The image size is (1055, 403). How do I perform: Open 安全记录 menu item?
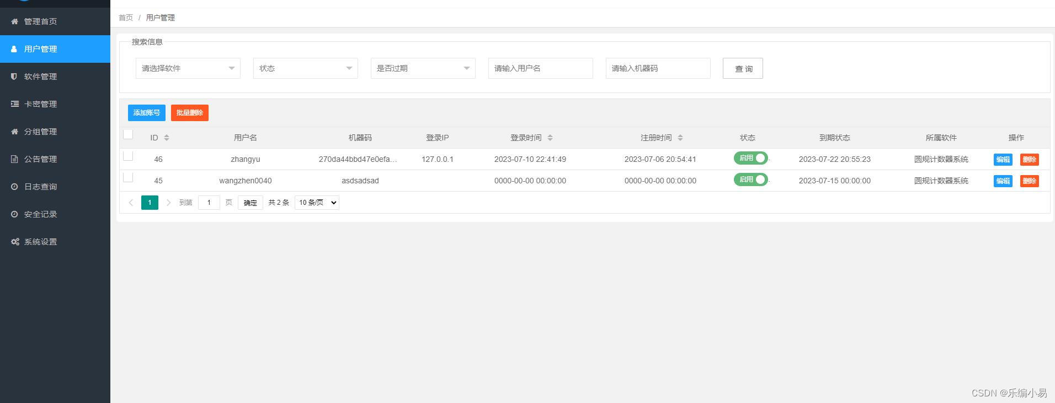coord(55,214)
